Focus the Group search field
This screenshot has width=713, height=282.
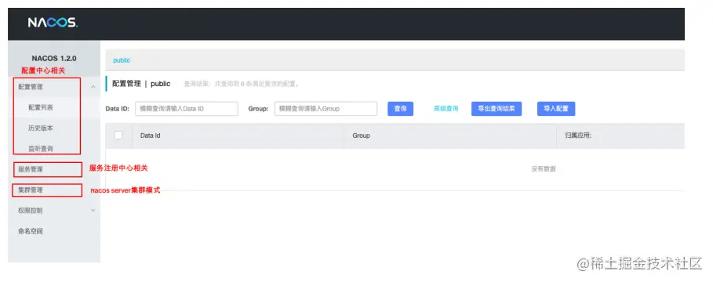(x=326, y=109)
